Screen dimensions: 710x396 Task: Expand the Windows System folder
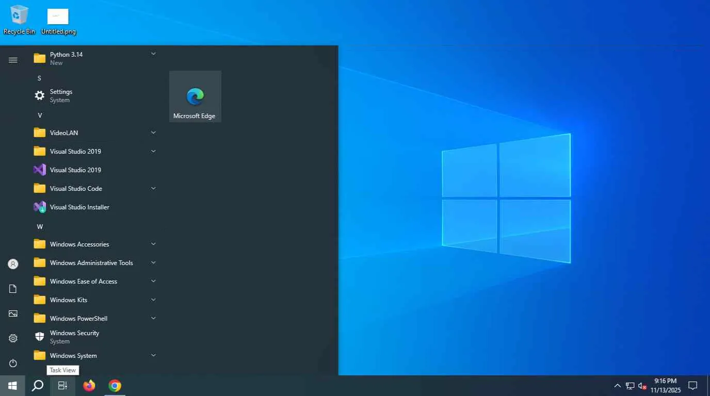[x=95, y=355]
